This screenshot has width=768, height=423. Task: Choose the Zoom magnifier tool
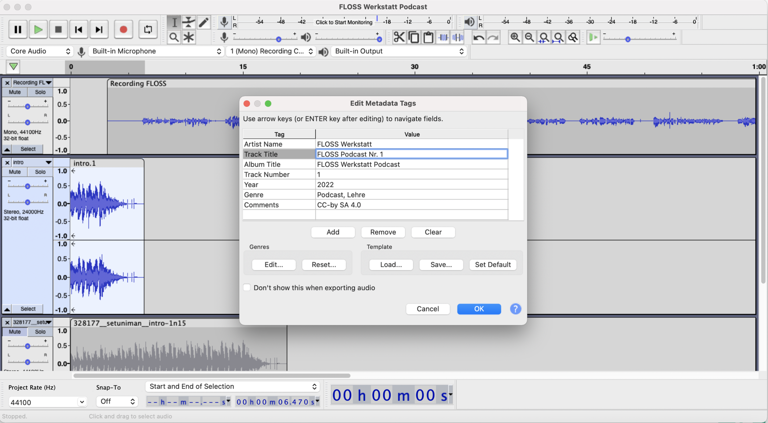(x=174, y=38)
